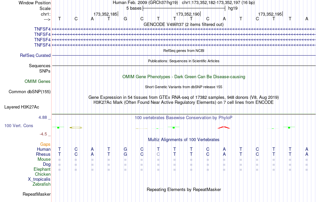Click the Human alignment row label
The height and width of the screenshot is (202, 316).
[44, 149]
